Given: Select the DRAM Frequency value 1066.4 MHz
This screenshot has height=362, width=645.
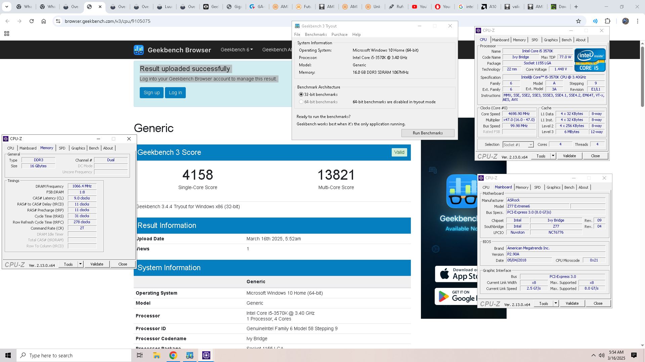Looking at the screenshot, I should click(x=82, y=186).
